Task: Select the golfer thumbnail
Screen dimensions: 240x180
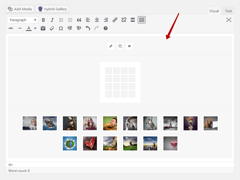Action: point(130,143)
